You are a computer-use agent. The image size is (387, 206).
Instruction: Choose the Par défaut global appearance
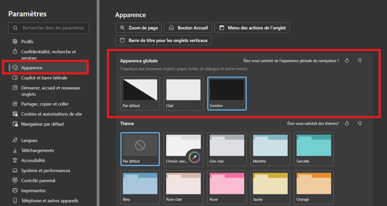coord(140,94)
